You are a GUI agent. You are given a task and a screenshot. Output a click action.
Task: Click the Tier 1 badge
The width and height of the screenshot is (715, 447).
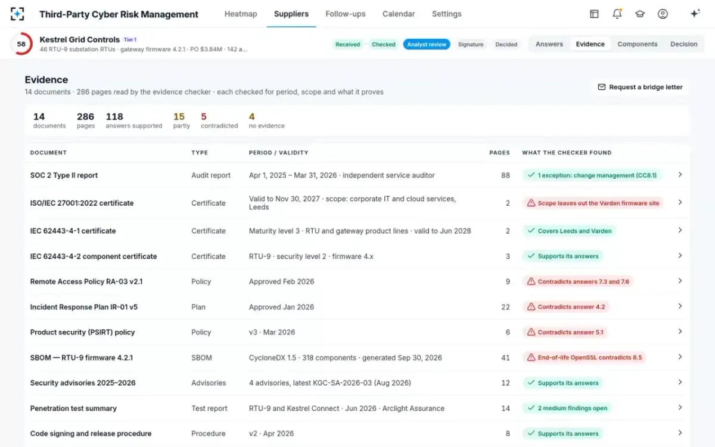click(130, 40)
